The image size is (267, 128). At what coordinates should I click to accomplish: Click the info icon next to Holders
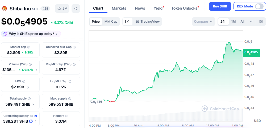67,116
